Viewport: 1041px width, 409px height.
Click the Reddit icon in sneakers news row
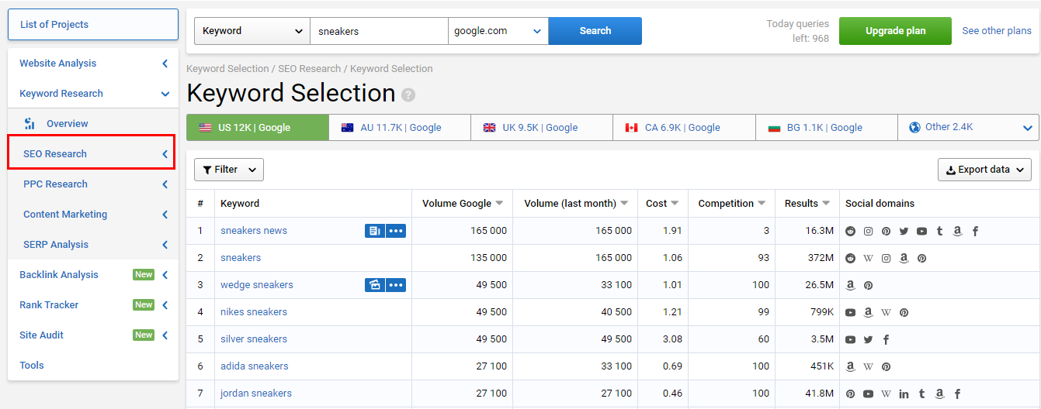[851, 231]
